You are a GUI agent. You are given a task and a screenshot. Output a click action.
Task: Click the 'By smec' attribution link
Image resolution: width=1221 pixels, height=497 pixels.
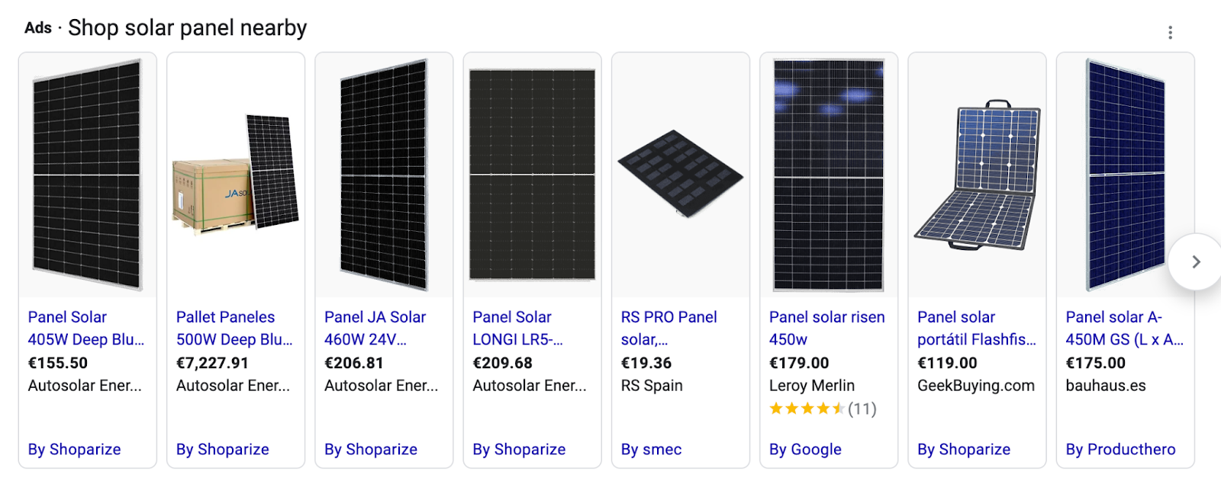click(x=651, y=450)
